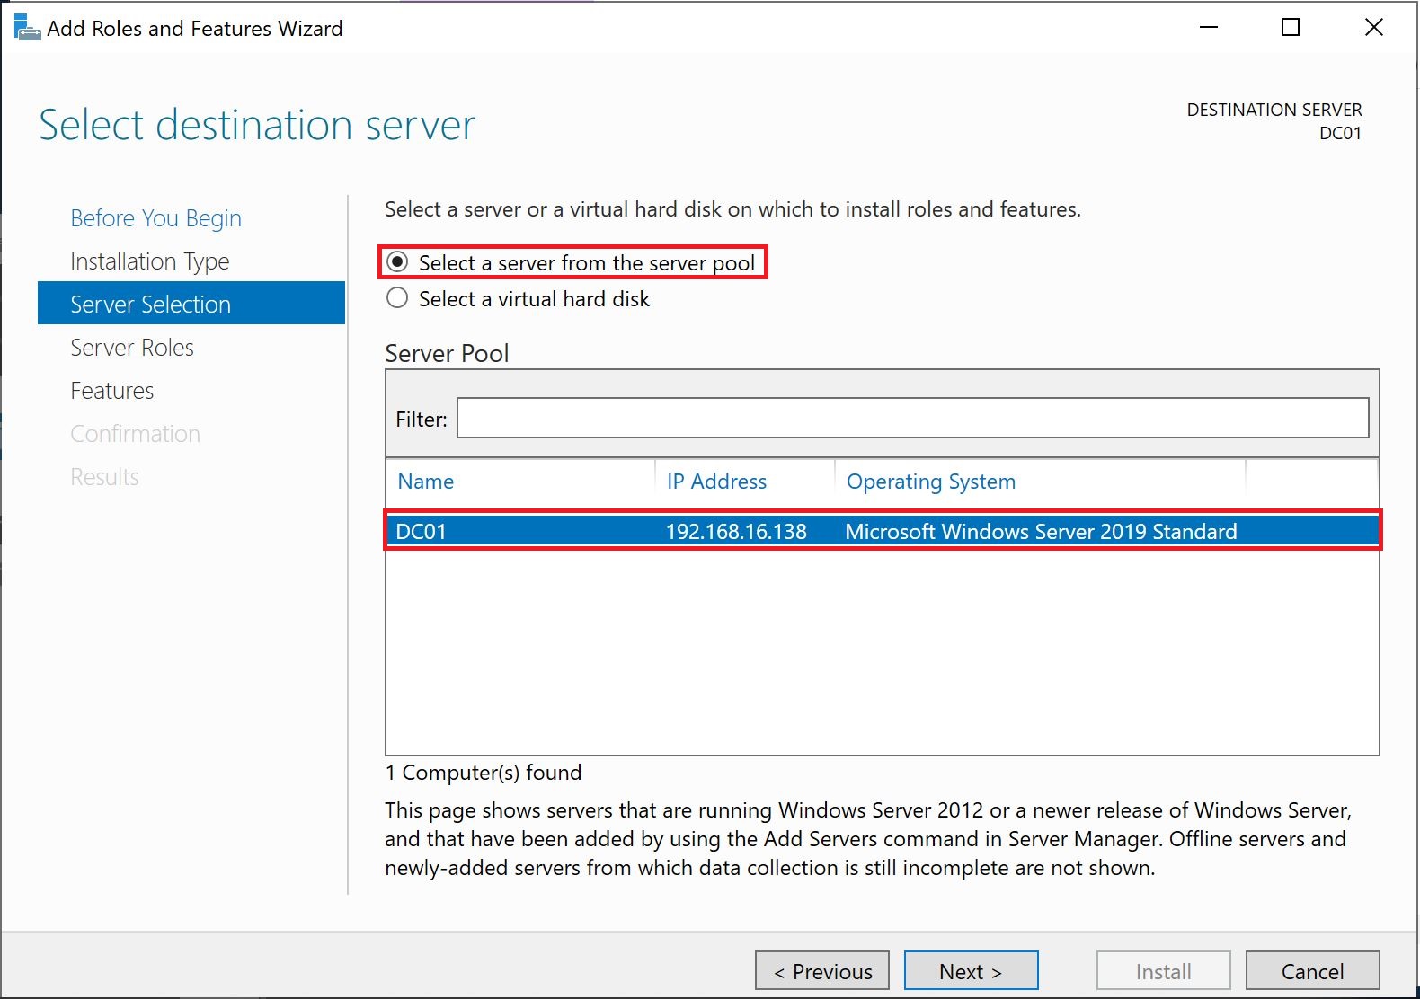Click Microsoft Windows Server 2019 Standard cell
Viewport: 1420px width, 999px height.
click(x=1041, y=531)
